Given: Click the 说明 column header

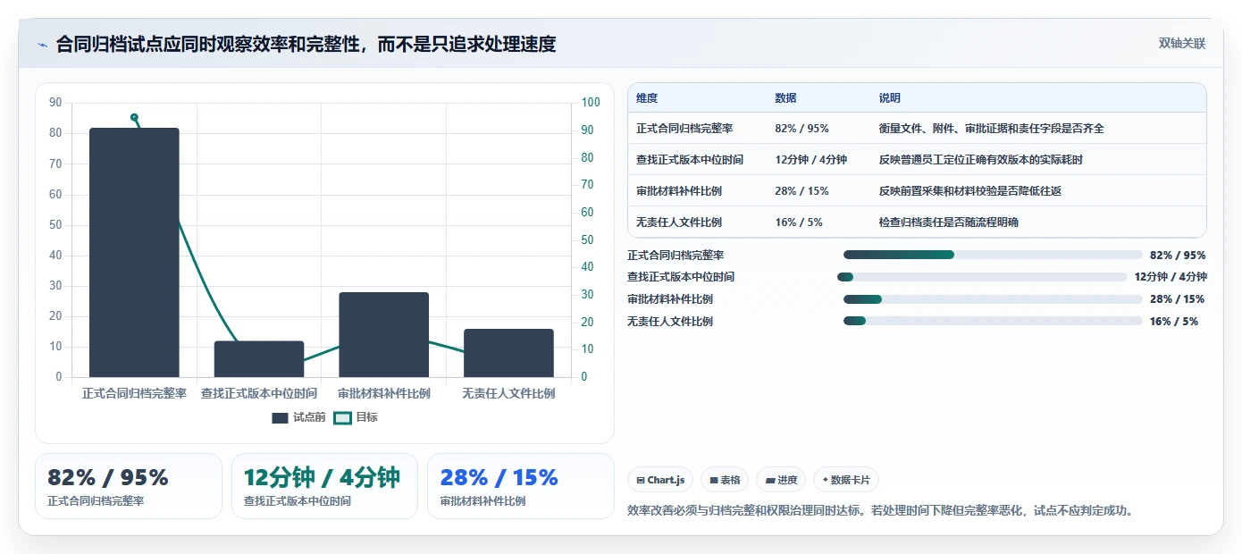Looking at the screenshot, I should 890,98.
